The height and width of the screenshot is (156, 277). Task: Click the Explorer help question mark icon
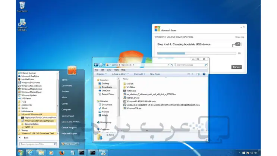[204, 74]
